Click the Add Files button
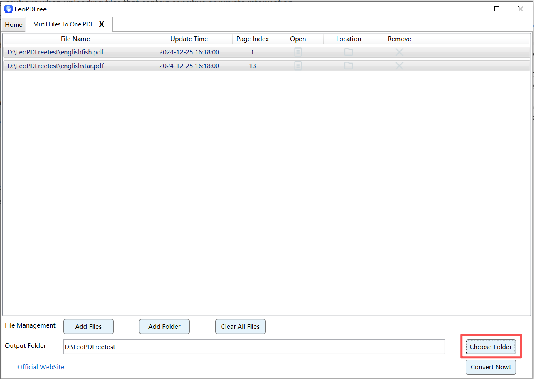Image resolution: width=534 pixels, height=379 pixels. 88,326
